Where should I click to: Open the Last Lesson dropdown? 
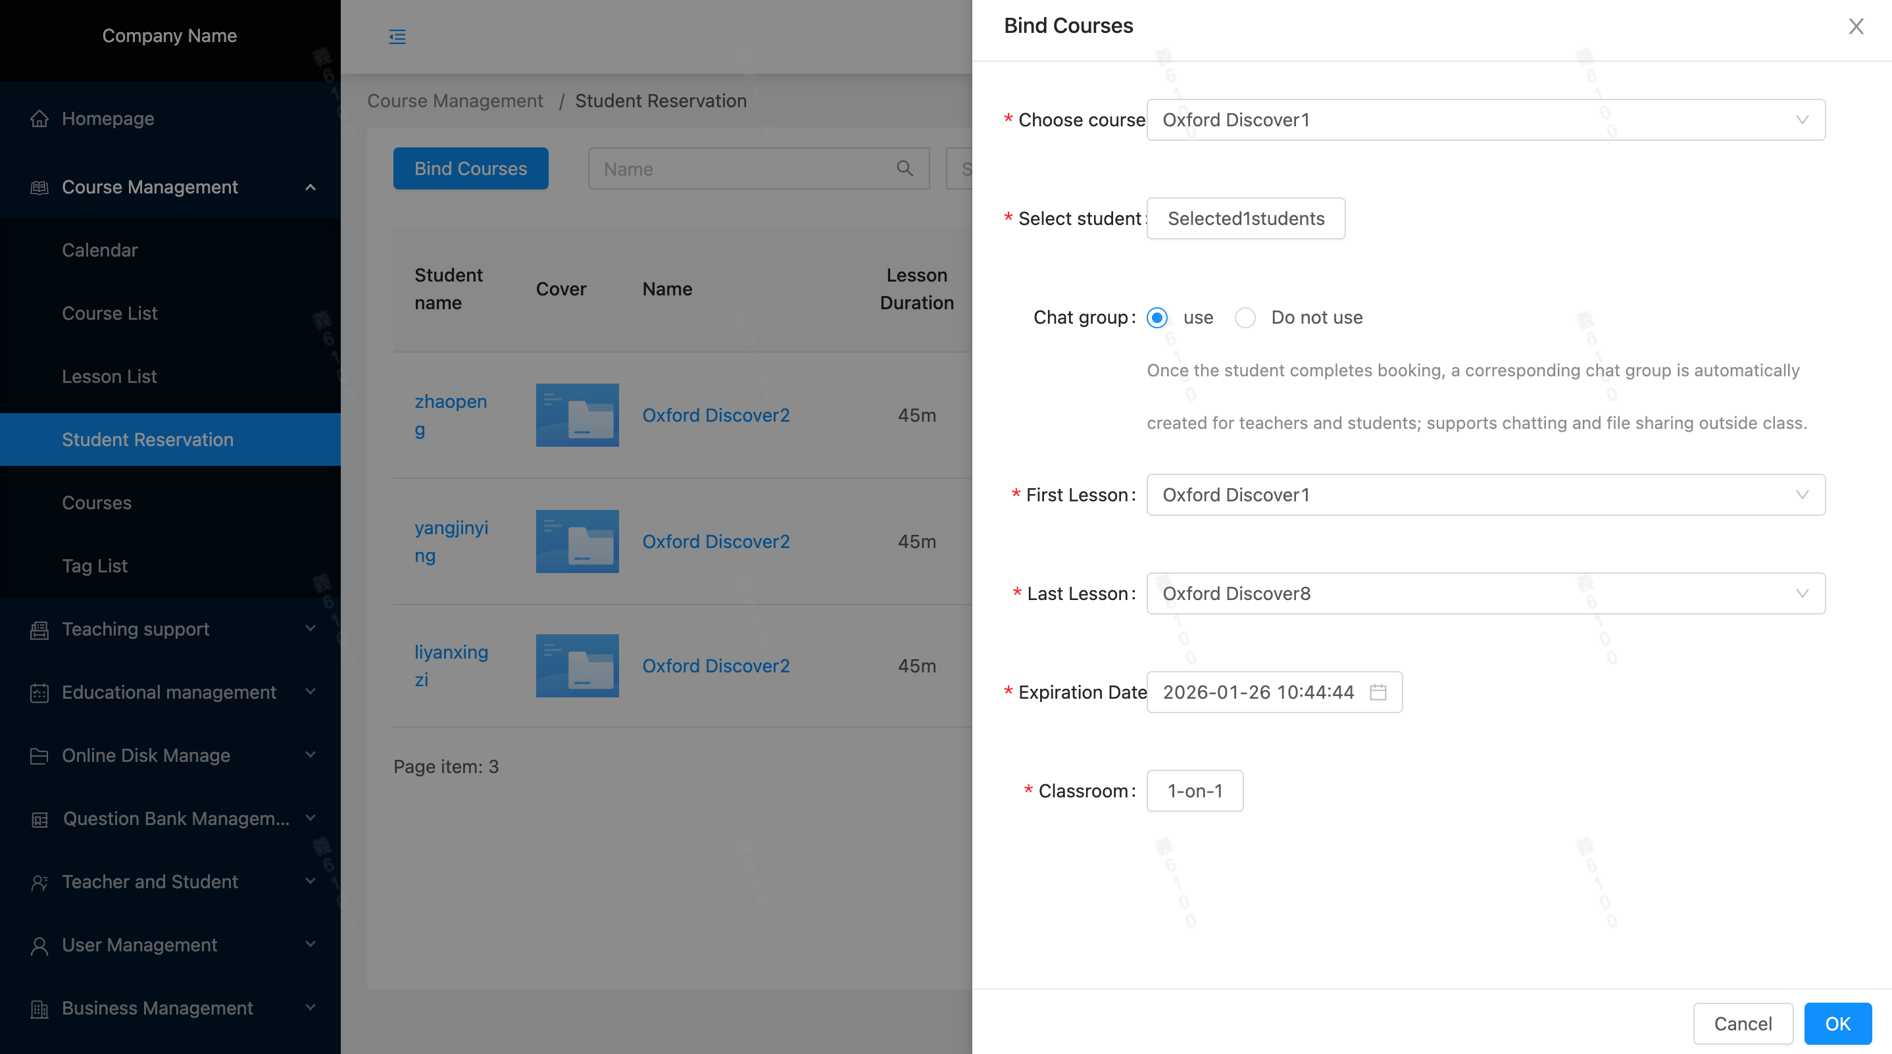[x=1485, y=593]
